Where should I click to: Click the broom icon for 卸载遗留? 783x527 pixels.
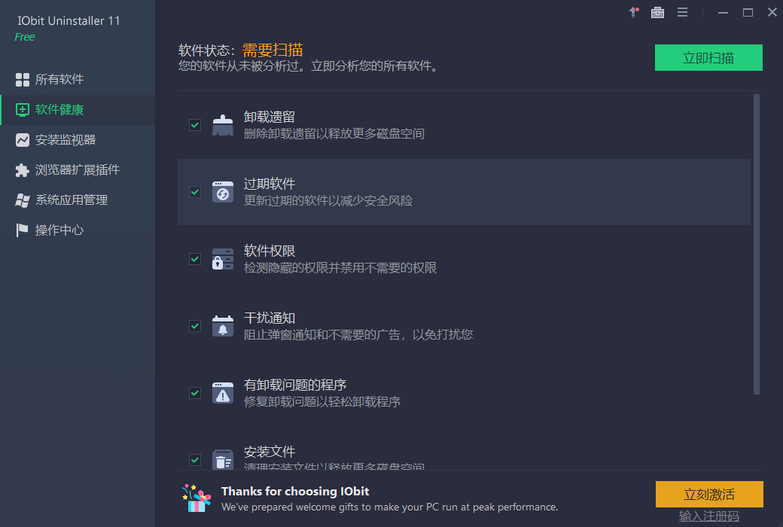(x=223, y=125)
